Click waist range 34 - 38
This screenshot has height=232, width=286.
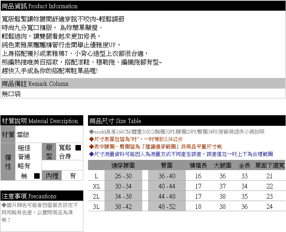[x=123, y=196]
